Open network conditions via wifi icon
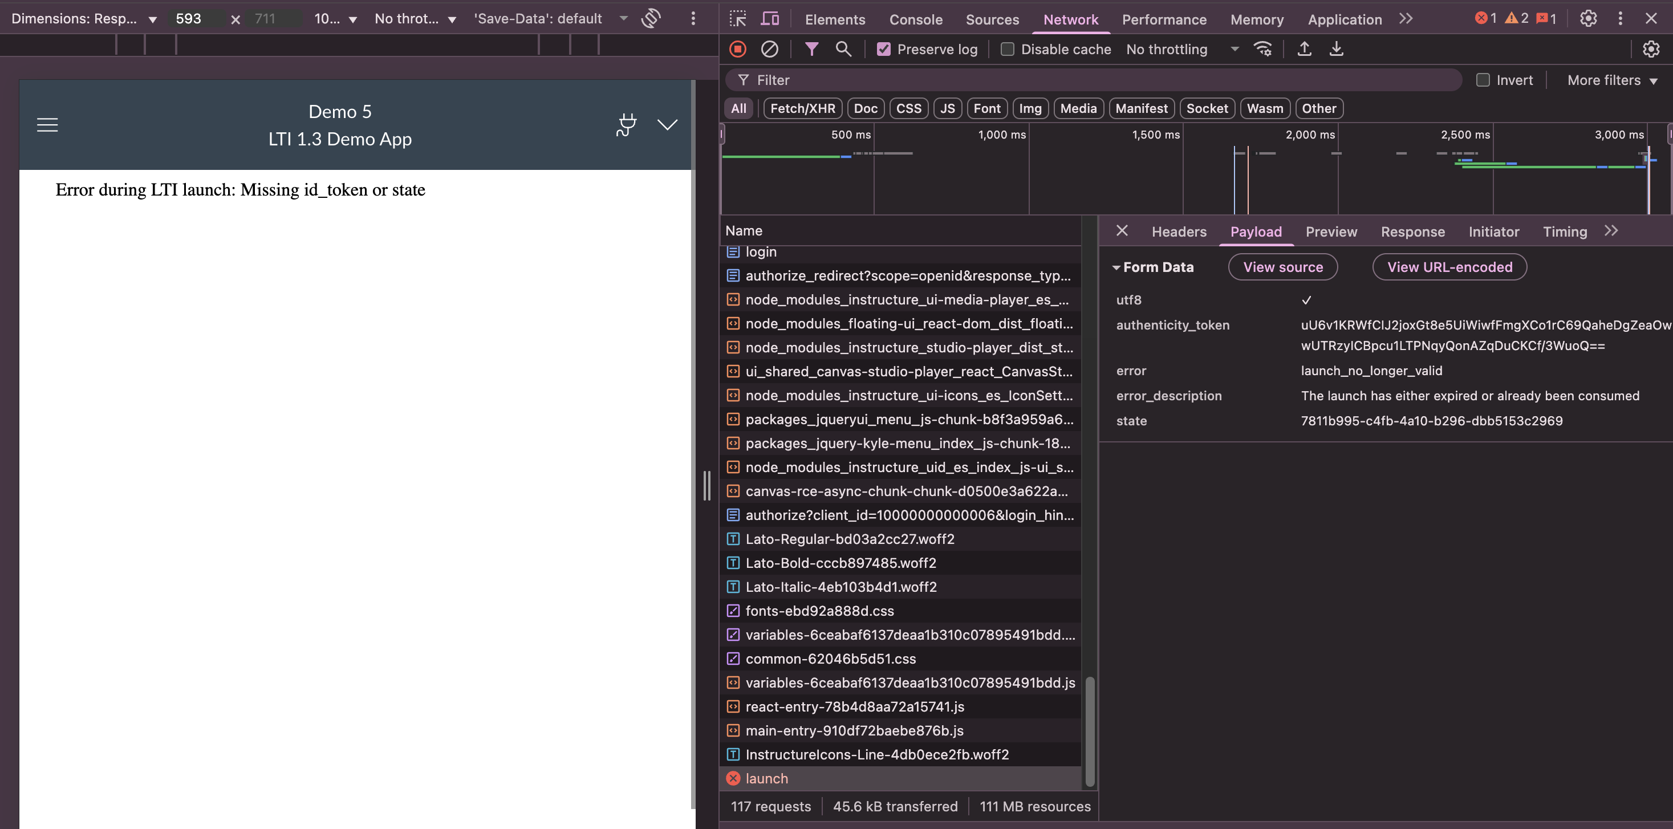1673x829 pixels. (1263, 48)
